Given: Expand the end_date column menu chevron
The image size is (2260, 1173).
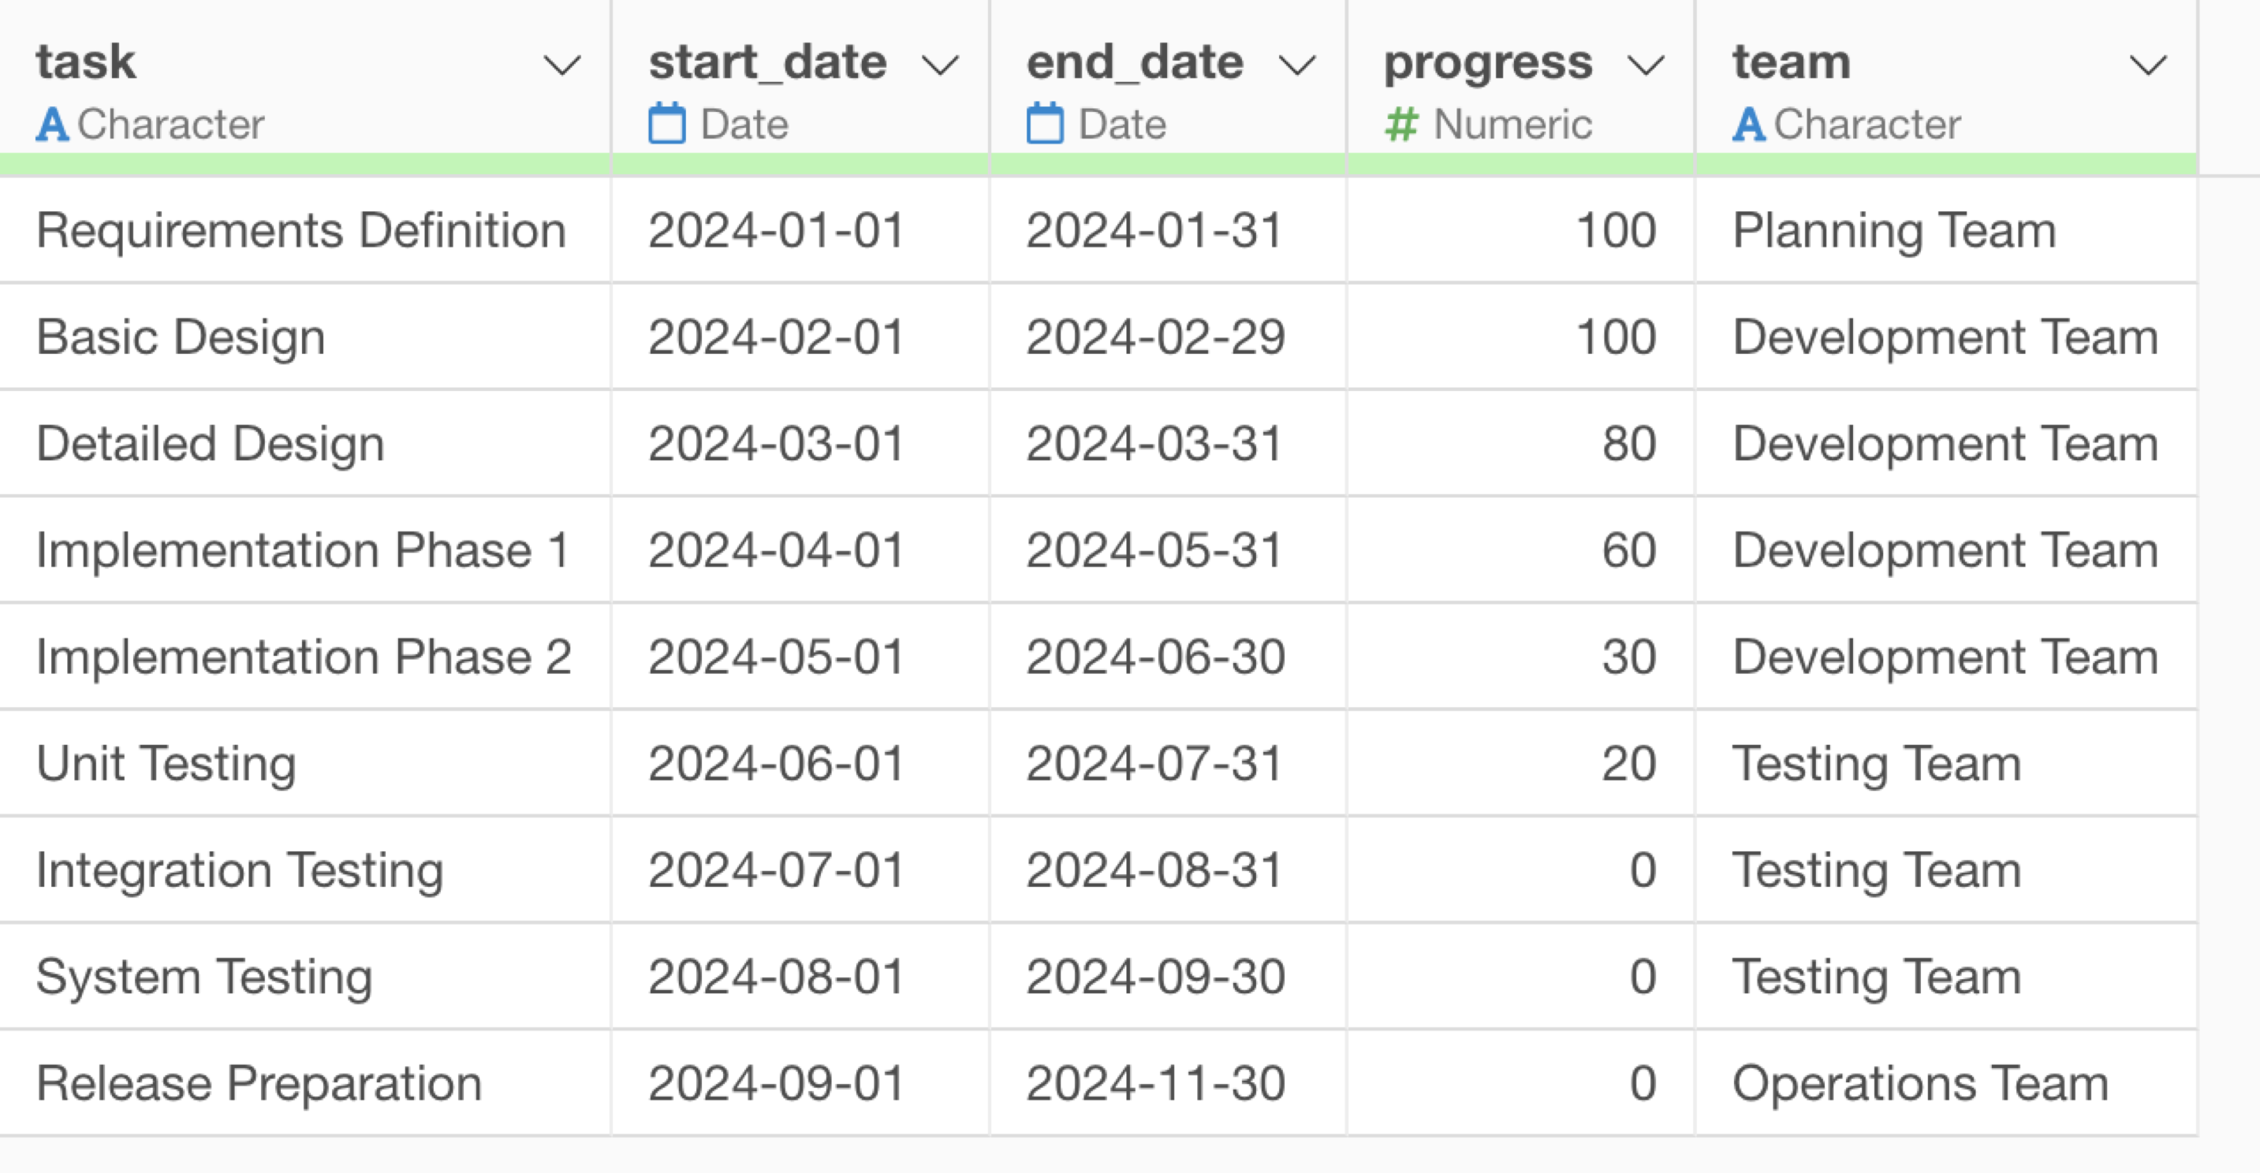Looking at the screenshot, I should pos(1296,65).
